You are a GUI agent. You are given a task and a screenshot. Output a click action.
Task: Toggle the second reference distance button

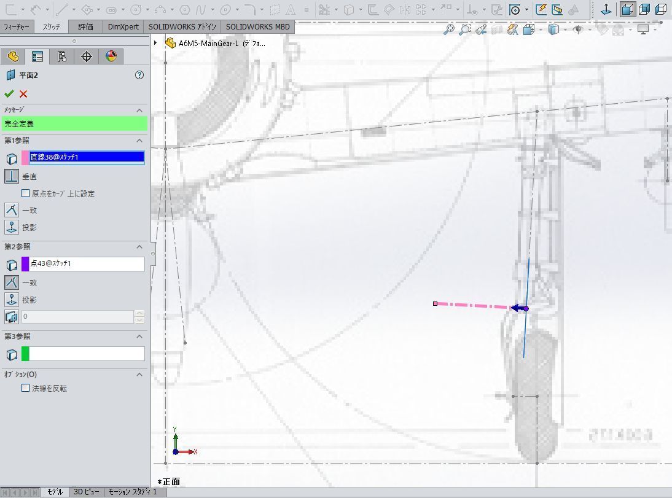coord(12,317)
